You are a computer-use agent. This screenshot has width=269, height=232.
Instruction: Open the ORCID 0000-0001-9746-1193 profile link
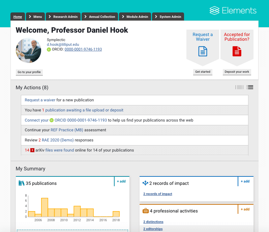[x=83, y=49]
